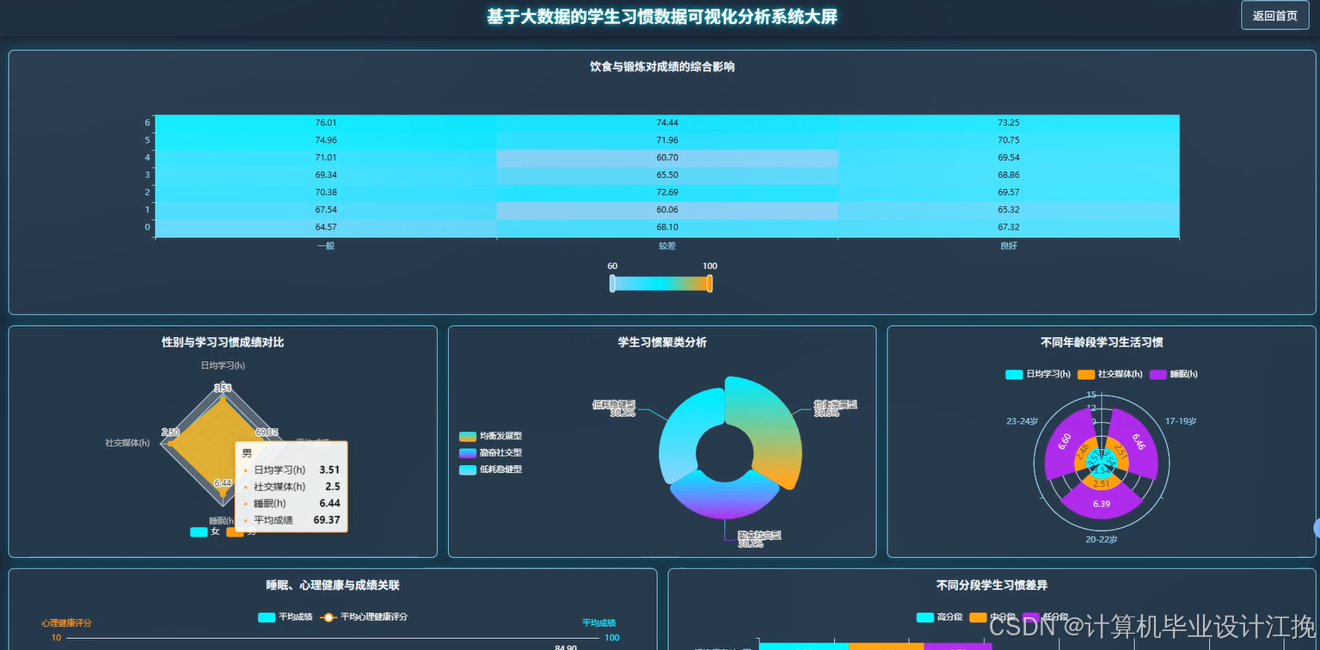Click the 勤奋社交型 legend icon

click(x=469, y=453)
